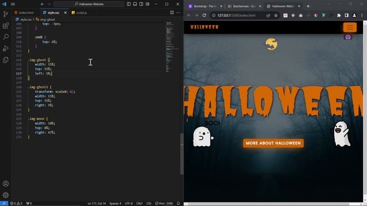Close the style.css editor tab

[65, 13]
